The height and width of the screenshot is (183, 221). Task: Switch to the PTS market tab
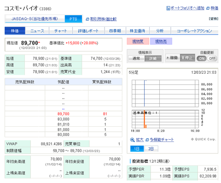click(x=73, y=19)
